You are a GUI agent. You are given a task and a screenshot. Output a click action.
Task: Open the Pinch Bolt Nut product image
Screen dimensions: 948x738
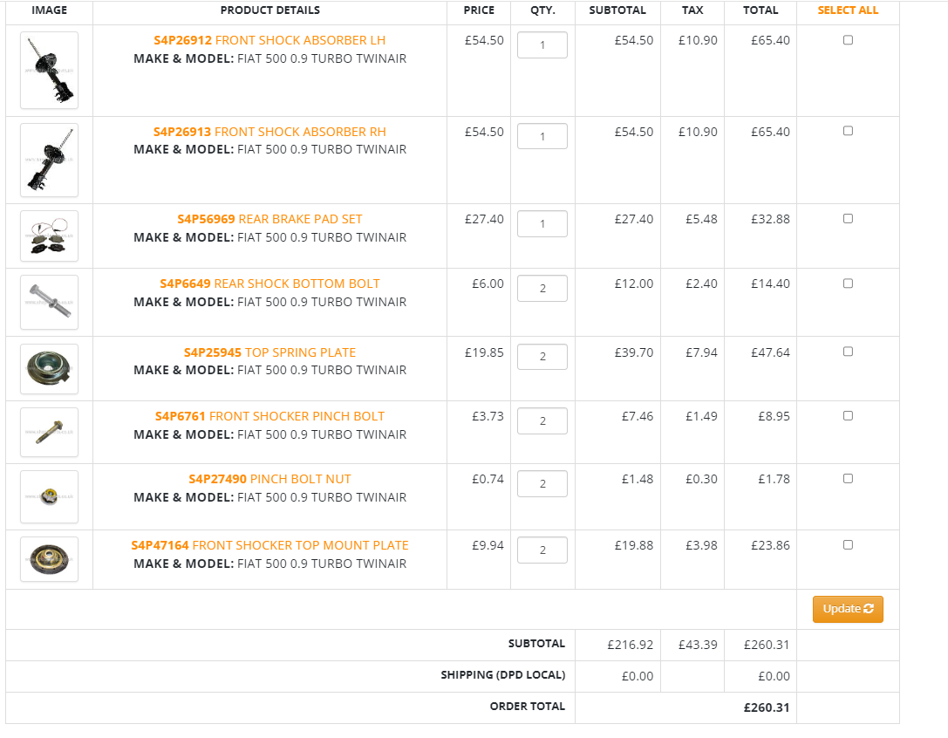click(49, 496)
